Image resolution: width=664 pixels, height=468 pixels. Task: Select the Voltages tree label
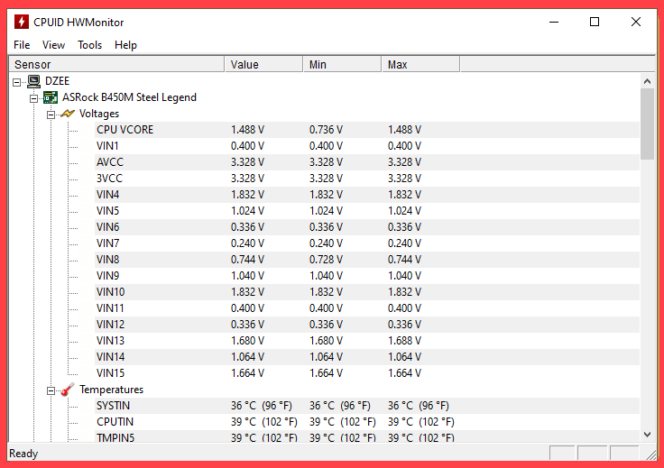(x=99, y=114)
